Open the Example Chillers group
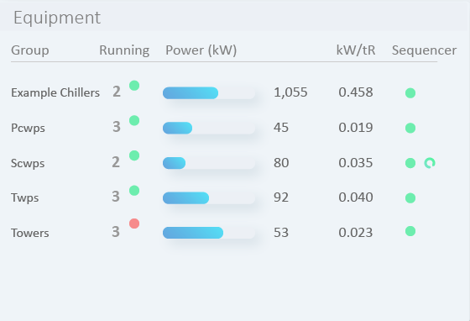Screen dimensions: 470x321 pyautogui.click(x=55, y=92)
